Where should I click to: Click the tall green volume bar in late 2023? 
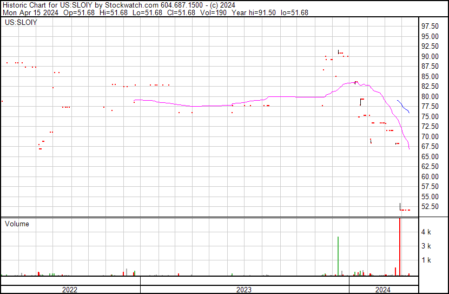338,256
